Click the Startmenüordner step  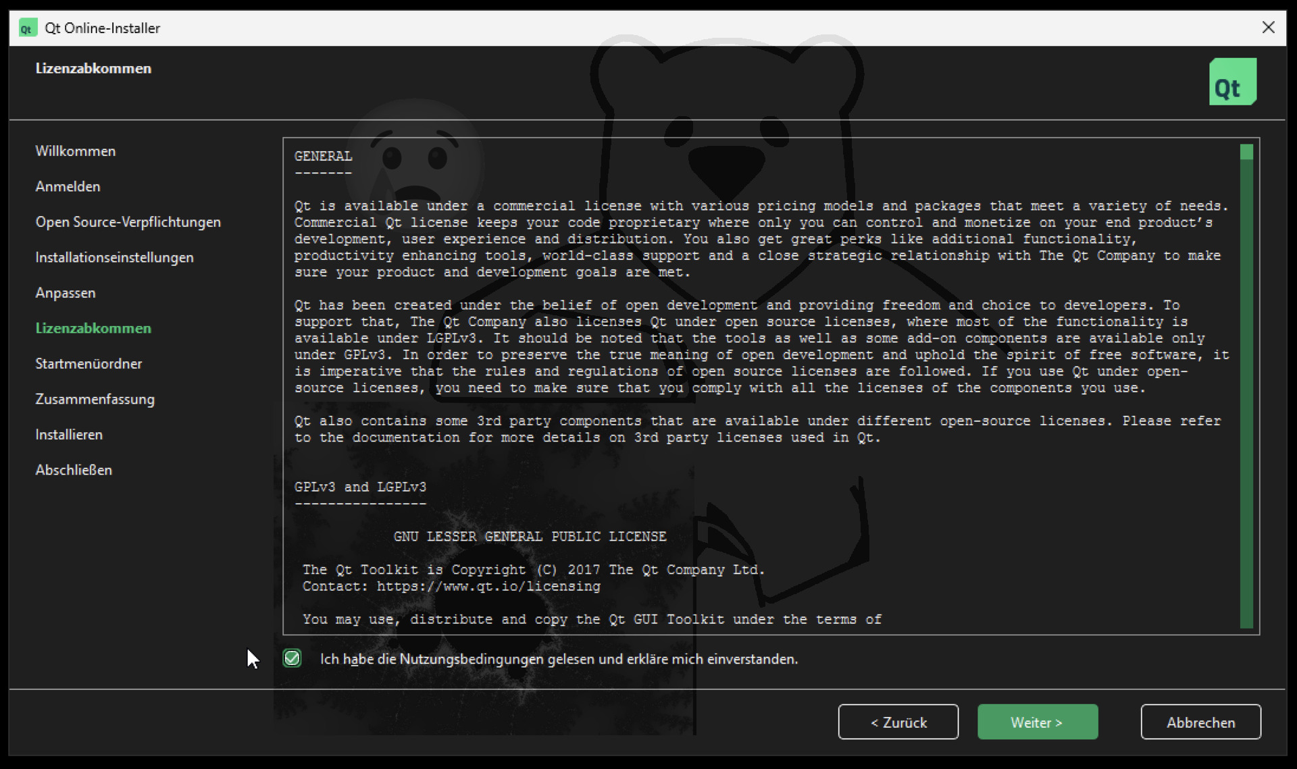(x=88, y=363)
